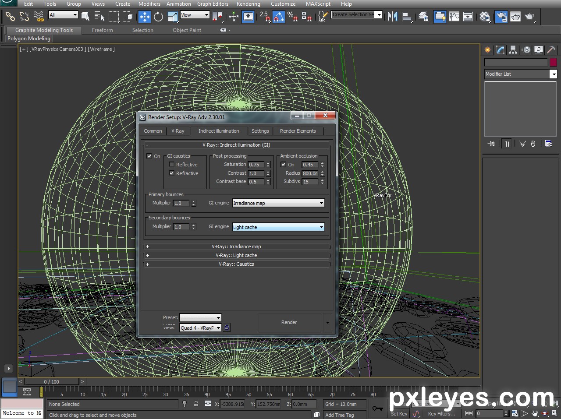
Task: Activate the Select and Scale tool
Action: coord(172,17)
